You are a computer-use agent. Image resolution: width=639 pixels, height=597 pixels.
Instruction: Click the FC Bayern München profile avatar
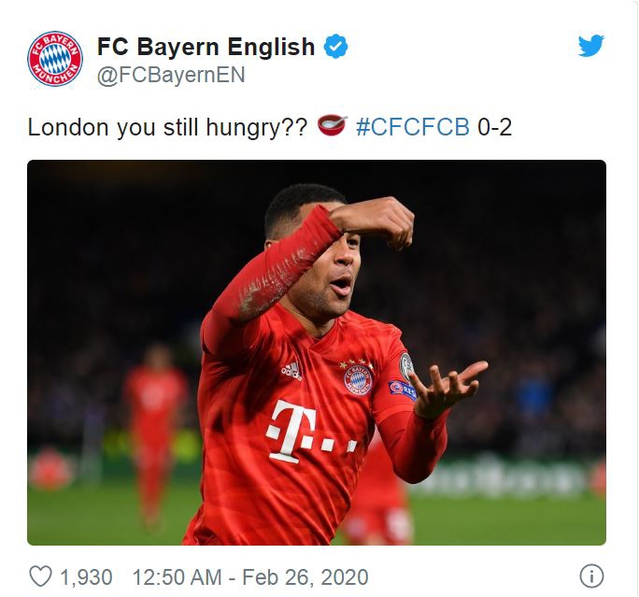click(55, 59)
